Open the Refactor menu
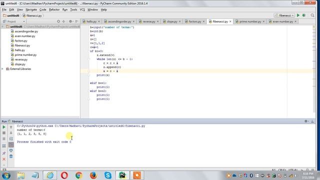320x180 pixels. pyautogui.click(x=54, y=9)
